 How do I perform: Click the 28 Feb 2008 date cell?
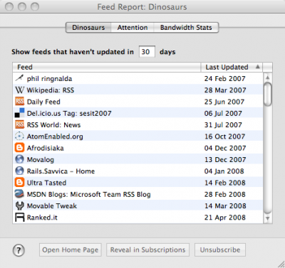pos(224,194)
